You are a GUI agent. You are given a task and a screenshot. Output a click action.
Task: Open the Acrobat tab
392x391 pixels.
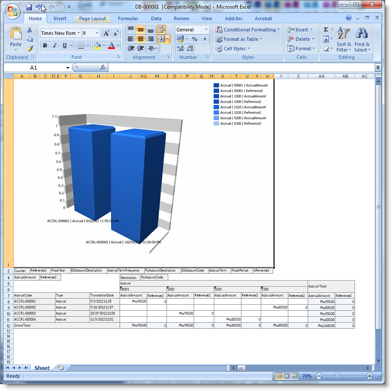point(263,18)
